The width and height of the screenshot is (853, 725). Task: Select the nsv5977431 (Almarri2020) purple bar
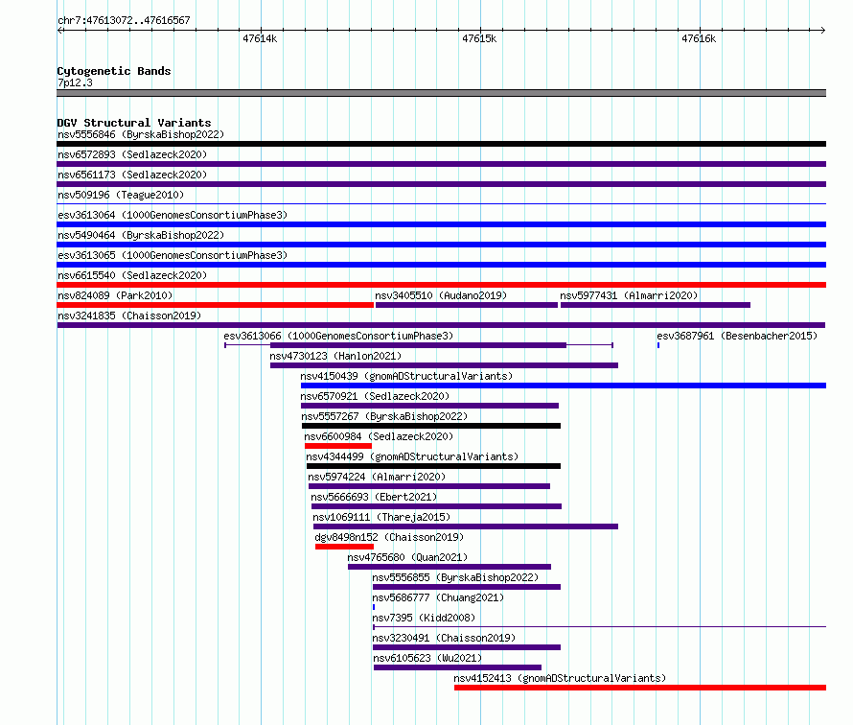[x=656, y=305]
